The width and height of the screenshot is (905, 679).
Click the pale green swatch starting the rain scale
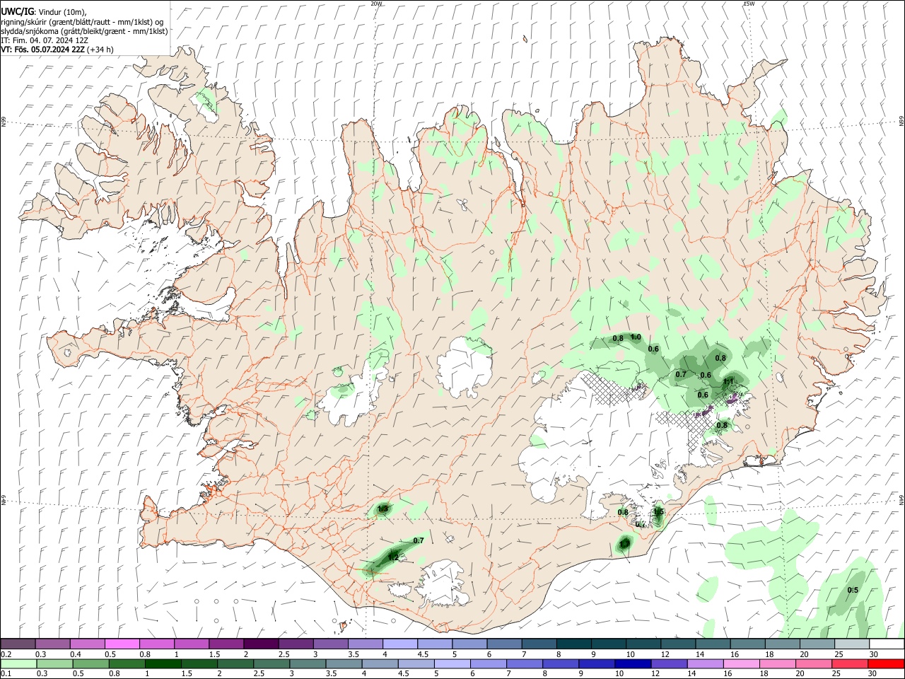18,664
